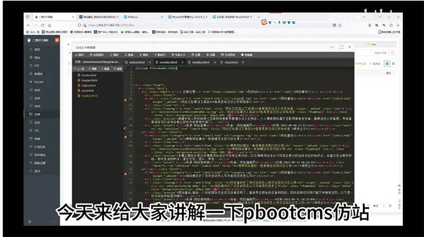Image resolution: width=424 pixels, height=237 pixels.
Task: Go to SSL page in the sidebar
Action: pos(37,129)
